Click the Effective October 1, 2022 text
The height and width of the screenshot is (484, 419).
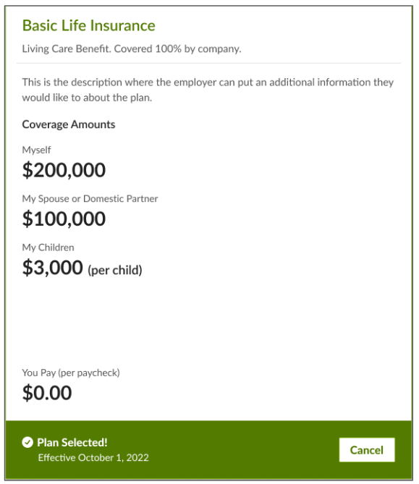[93, 457]
